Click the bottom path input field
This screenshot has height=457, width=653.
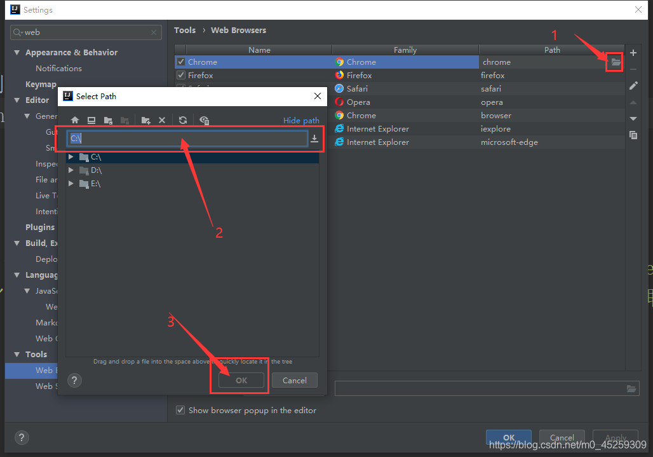click(x=487, y=389)
